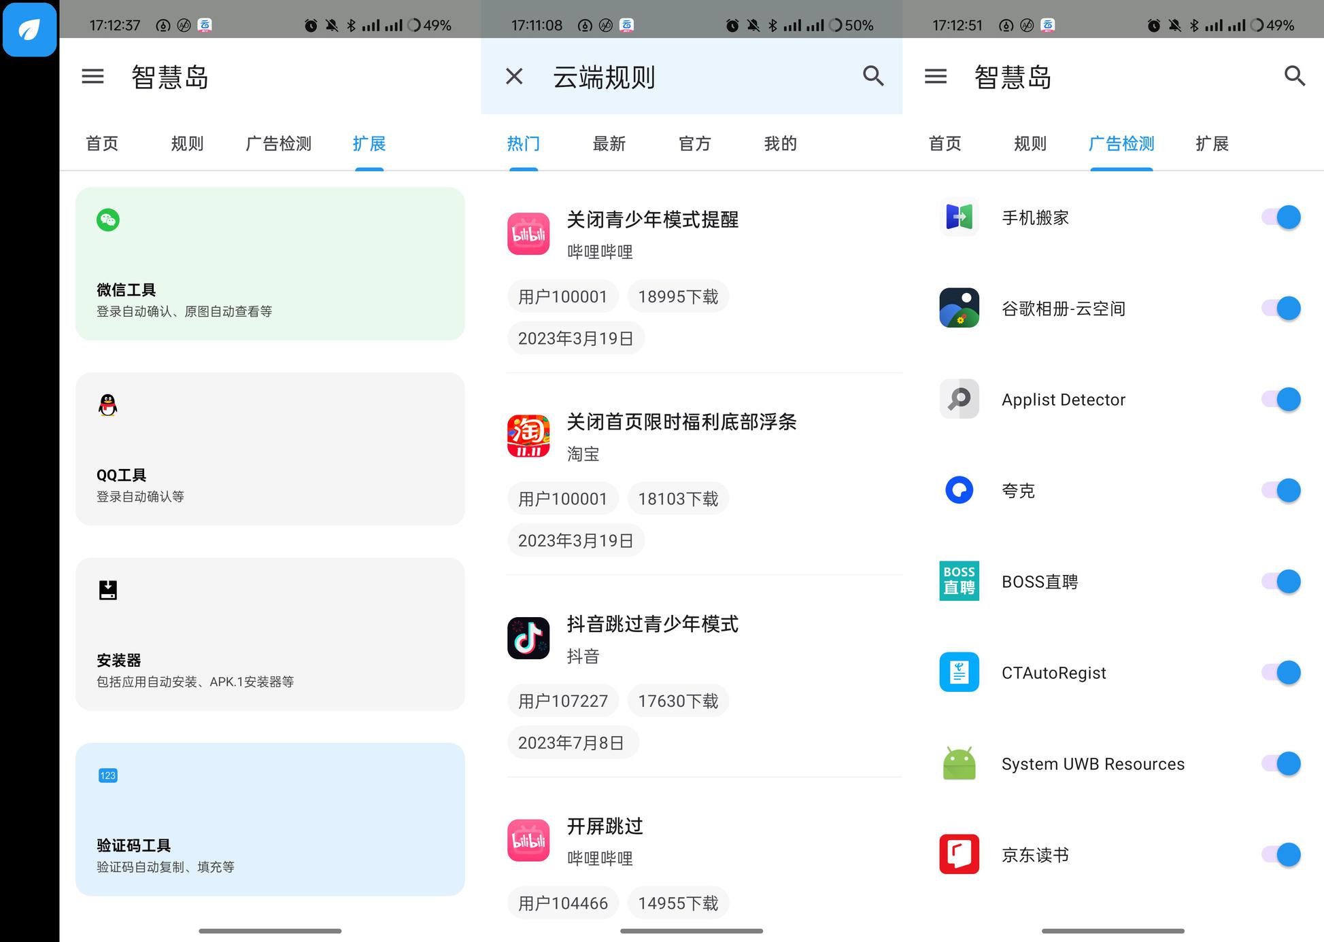Tap the CTAutoRegist app icon

[x=959, y=672]
